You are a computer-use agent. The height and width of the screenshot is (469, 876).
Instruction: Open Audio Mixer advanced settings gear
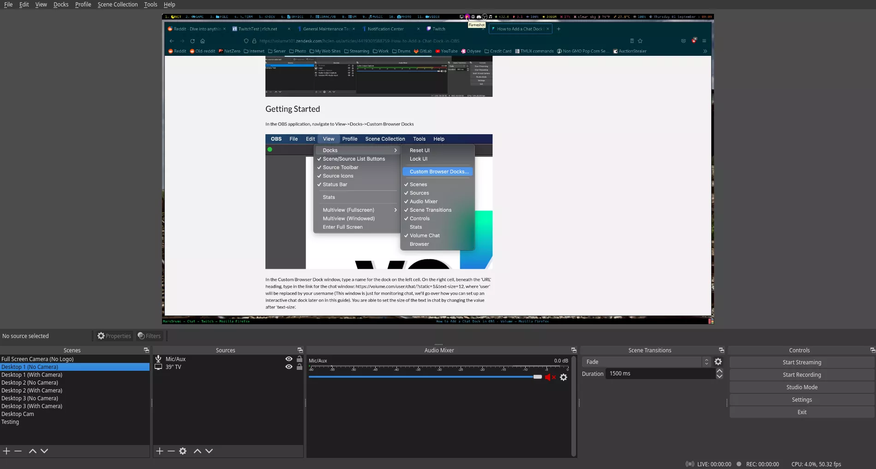point(563,377)
